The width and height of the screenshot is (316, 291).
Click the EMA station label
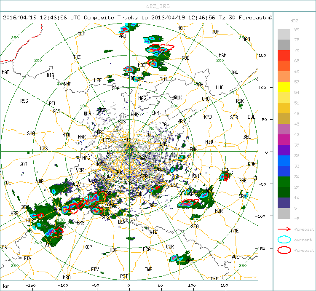[x=193, y=149]
